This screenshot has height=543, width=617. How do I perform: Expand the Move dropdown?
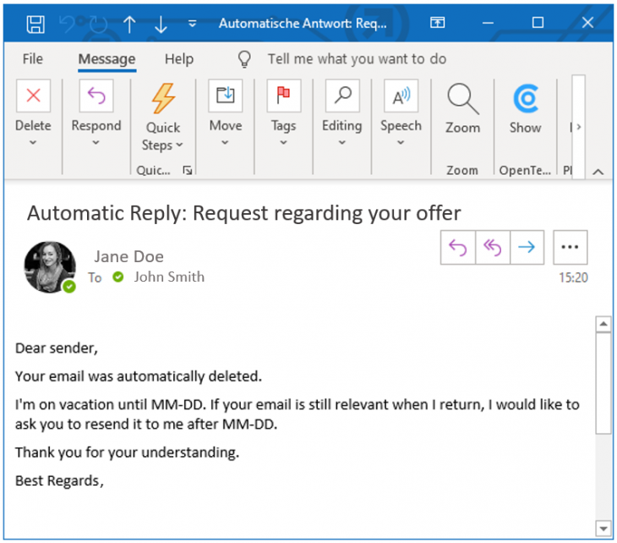[225, 143]
